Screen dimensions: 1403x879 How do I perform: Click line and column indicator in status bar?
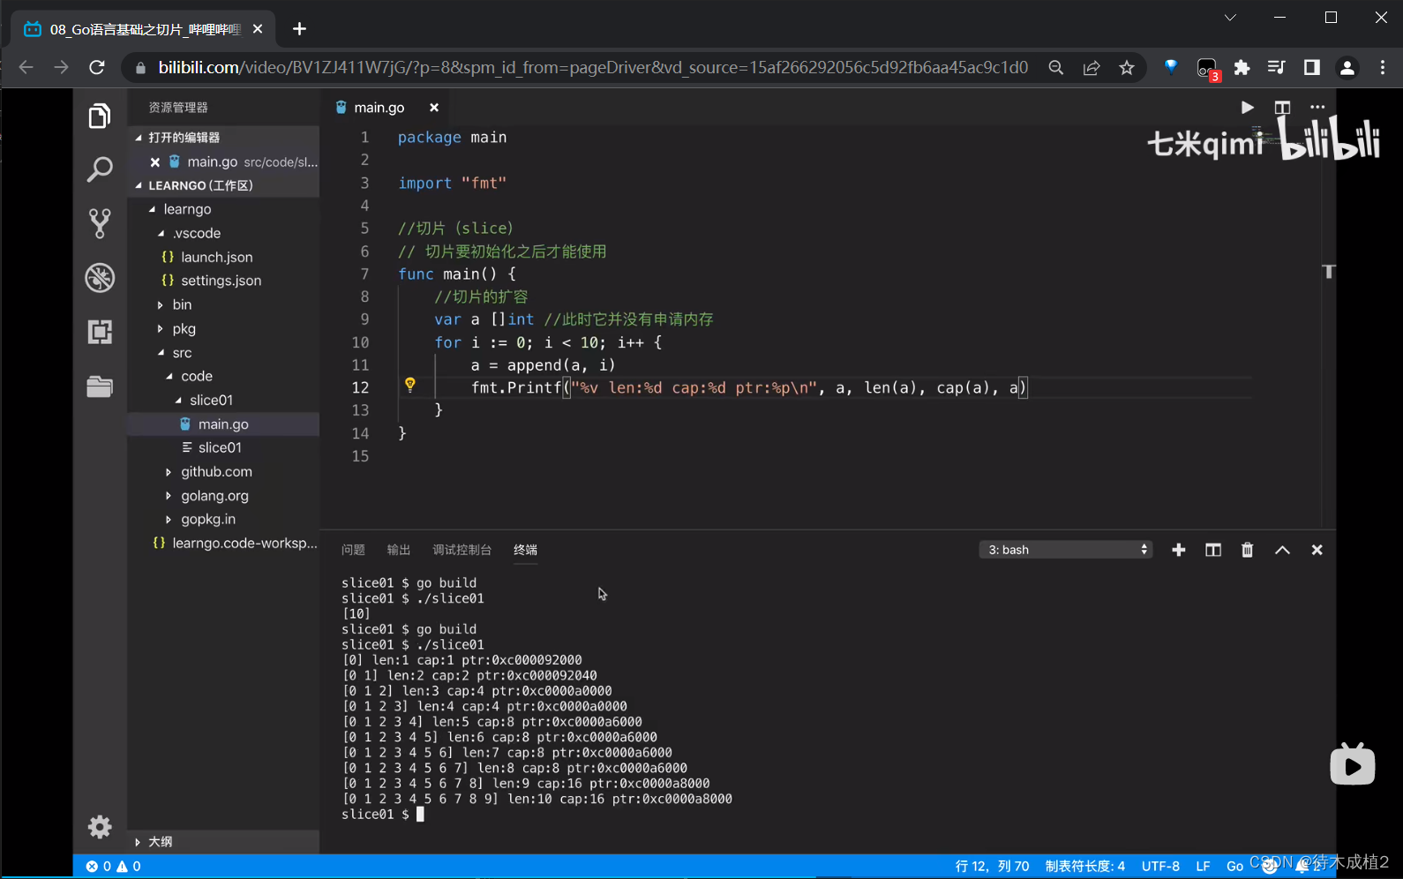[992, 867]
